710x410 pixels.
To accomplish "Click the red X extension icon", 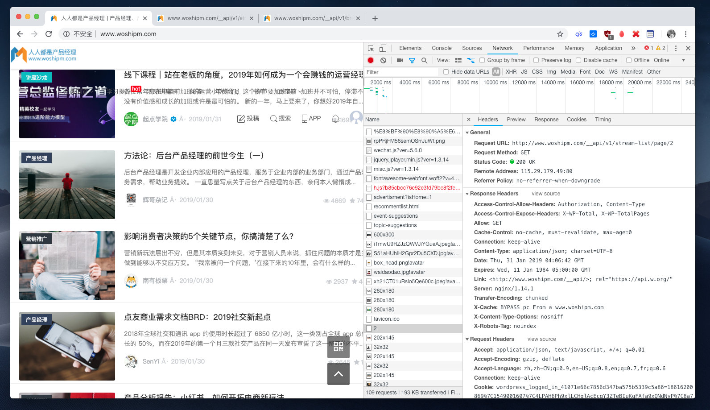I will pos(636,34).
